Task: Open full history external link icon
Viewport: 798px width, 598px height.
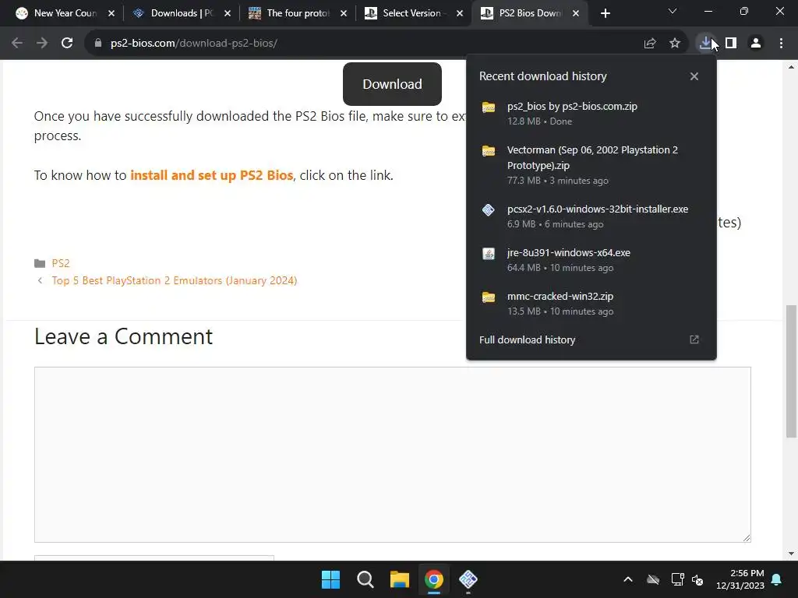Action: coord(694,339)
